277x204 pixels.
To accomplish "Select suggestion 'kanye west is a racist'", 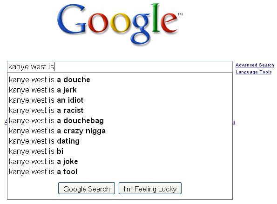I will (120, 111).
